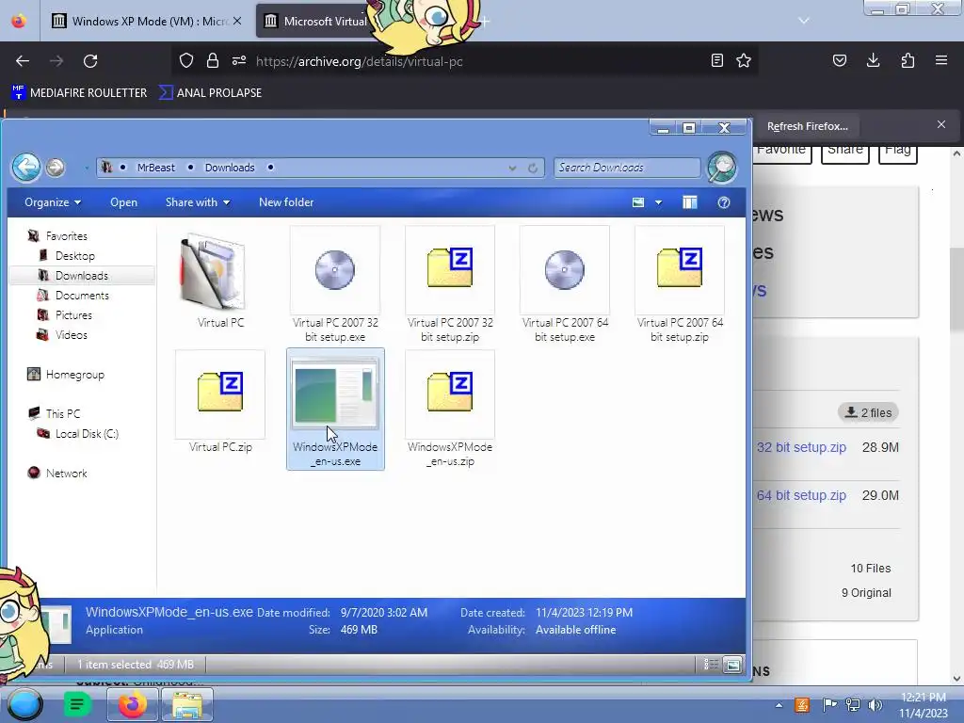964x723 pixels.
Task: Open site permissions icon in Firefox address bar
Action: (x=239, y=60)
